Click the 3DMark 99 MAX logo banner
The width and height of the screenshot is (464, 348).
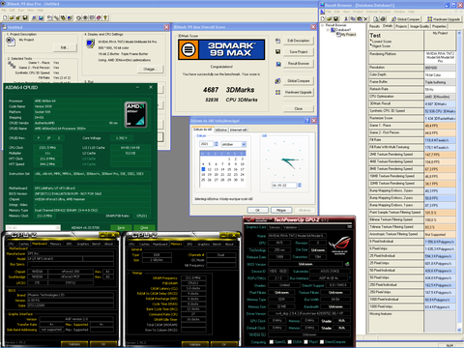221,49
